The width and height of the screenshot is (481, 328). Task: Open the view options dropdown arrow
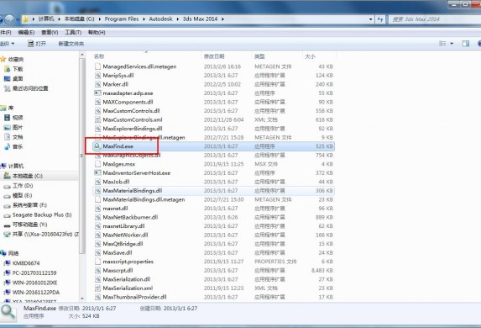(x=452, y=44)
